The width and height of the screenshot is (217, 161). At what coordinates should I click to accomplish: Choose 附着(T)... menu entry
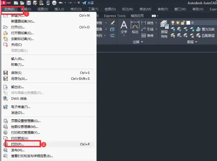(48, 65)
